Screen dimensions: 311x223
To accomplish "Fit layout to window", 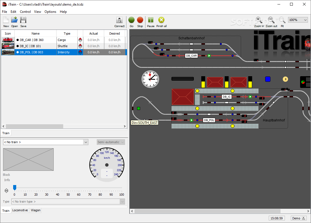I will pos(282,22).
